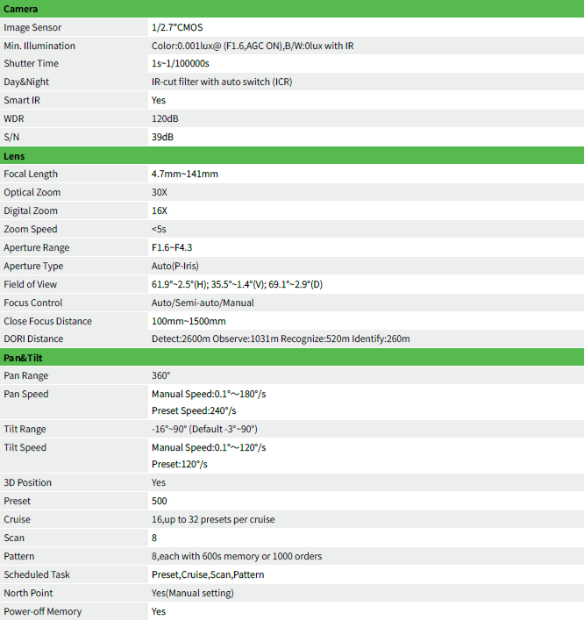The image size is (584, 620).
Task: Click the Image Sensor row label
Action: click(x=32, y=27)
